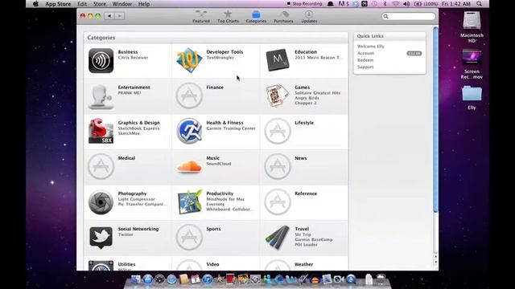Click the Sports placeholder icon

pos(189,238)
